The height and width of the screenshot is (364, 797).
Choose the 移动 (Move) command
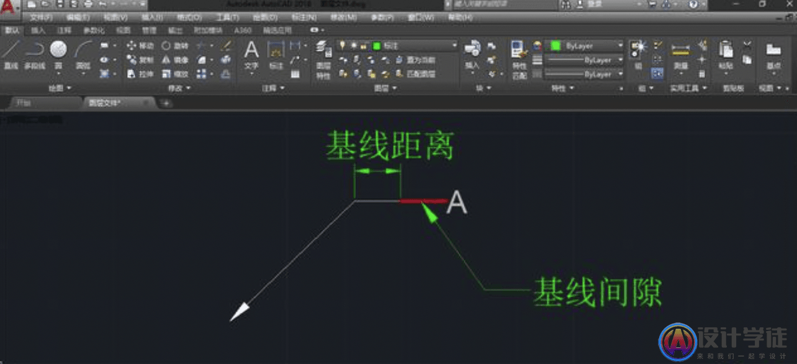(x=140, y=46)
